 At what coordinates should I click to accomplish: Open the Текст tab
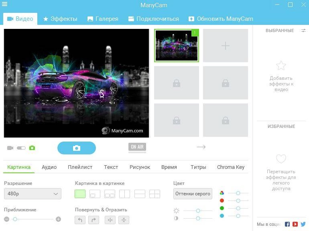[x=111, y=167]
